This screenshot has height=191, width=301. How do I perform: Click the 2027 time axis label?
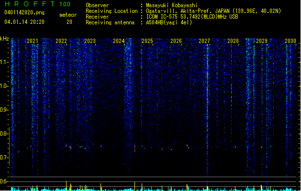coord(204,41)
